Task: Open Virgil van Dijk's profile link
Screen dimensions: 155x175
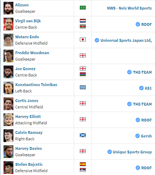Action: 28,21
